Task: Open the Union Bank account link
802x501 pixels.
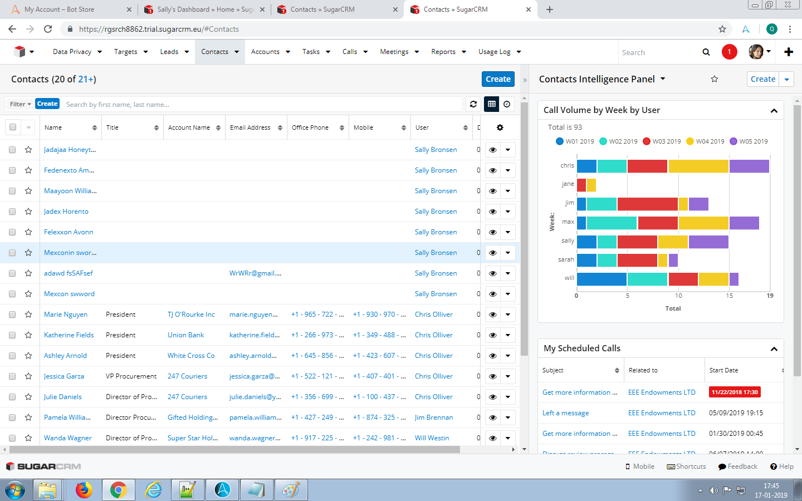Action: click(185, 335)
